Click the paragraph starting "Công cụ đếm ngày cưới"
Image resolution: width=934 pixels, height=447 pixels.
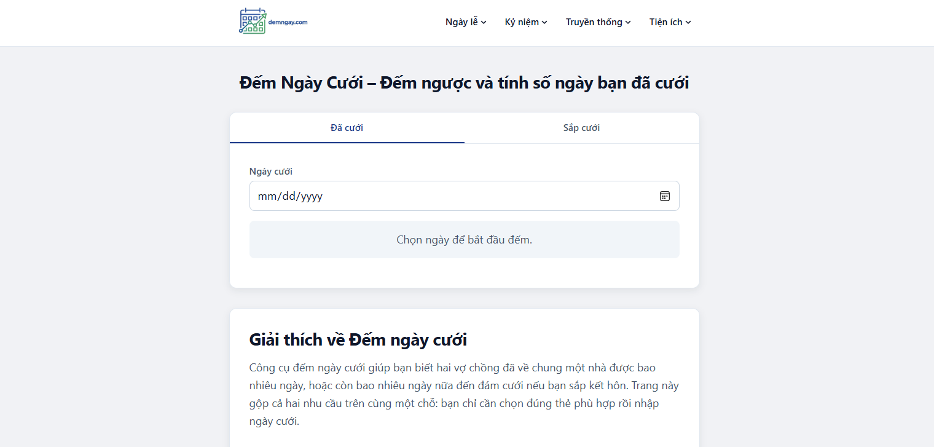[465, 395]
